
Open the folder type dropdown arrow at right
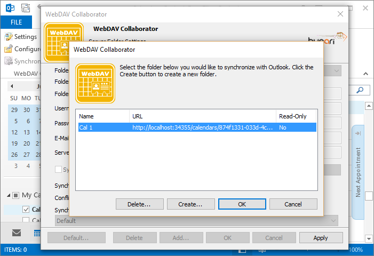coord(336,71)
